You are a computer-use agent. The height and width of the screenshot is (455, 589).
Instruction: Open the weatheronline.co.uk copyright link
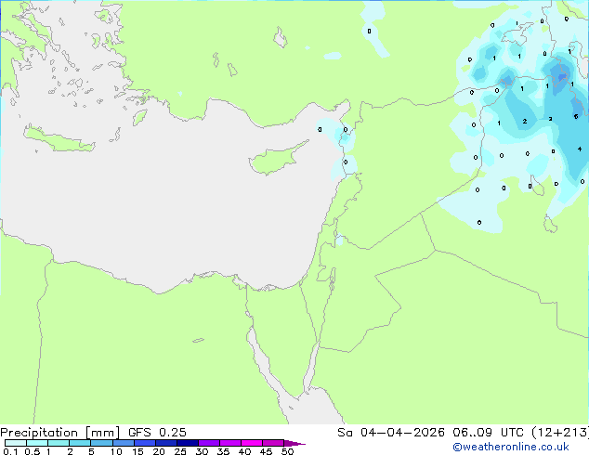(511, 447)
